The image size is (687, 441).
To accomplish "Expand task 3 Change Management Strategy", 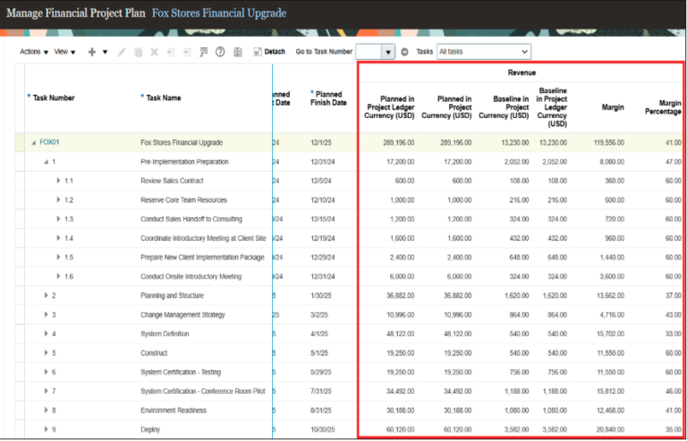I will click(46, 315).
